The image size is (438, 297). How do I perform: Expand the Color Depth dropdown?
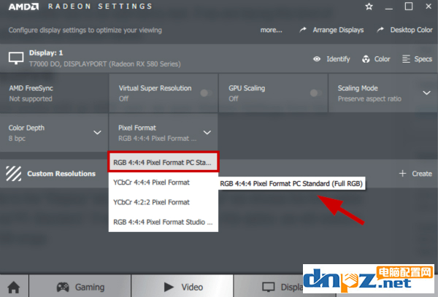[x=97, y=132]
